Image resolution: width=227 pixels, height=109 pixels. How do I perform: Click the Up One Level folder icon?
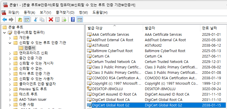pyautogui.click(x=20, y=19)
